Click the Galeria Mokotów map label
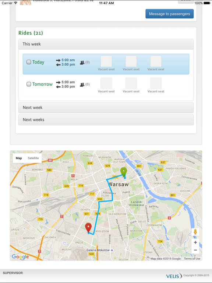This screenshot has width=212, height=283. (x=98, y=250)
